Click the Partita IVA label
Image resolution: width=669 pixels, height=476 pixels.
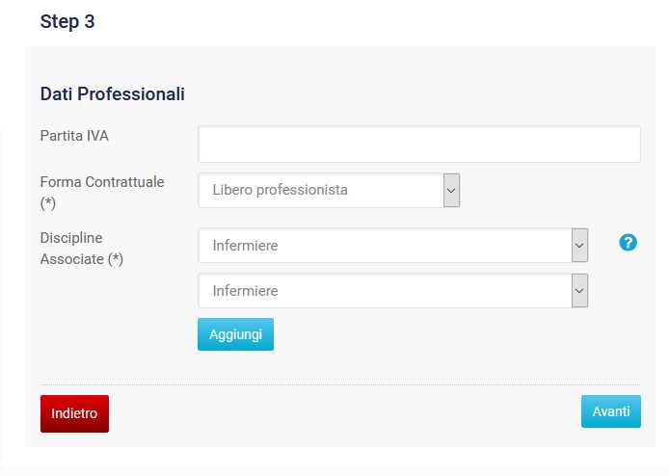(74, 136)
